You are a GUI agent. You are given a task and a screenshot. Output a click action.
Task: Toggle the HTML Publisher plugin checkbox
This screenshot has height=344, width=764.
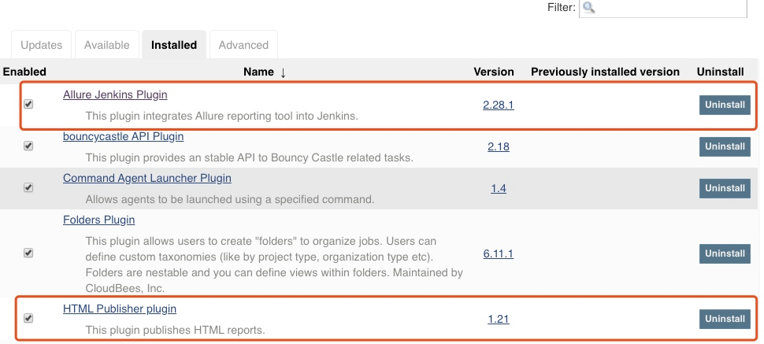pyautogui.click(x=28, y=318)
